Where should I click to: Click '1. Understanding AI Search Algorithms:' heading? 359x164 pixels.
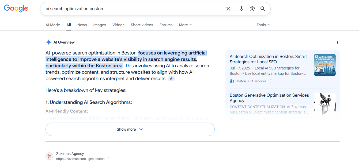point(89,102)
